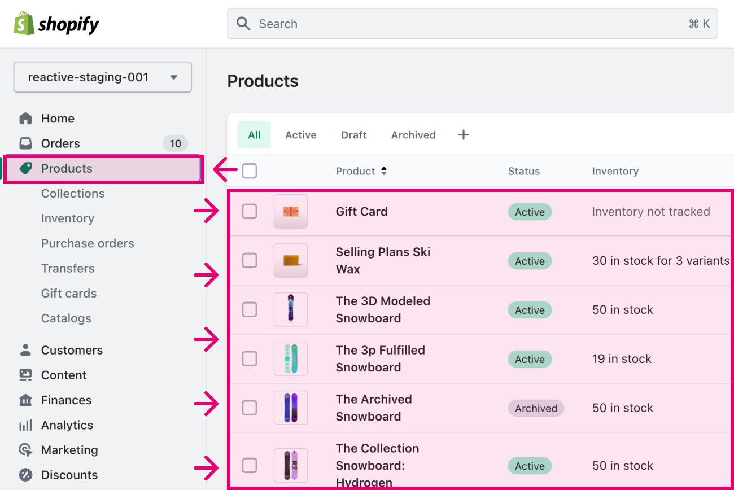The width and height of the screenshot is (734, 490).
Task: Click the Analytics bar chart icon
Action: (x=25, y=425)
